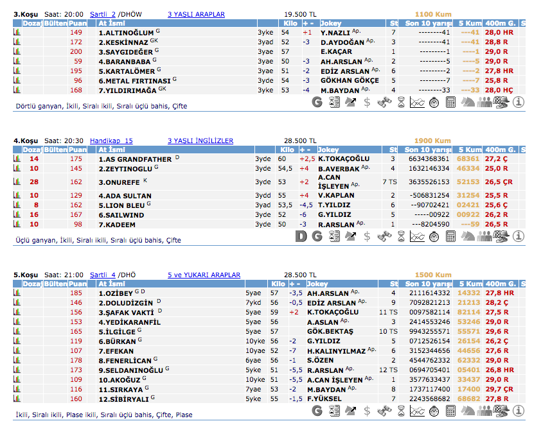The height and width of the screenshot is (430, 550).
Task: Open the 5 ve YUKARI ARAPLAR link
Action: point(204,275)
